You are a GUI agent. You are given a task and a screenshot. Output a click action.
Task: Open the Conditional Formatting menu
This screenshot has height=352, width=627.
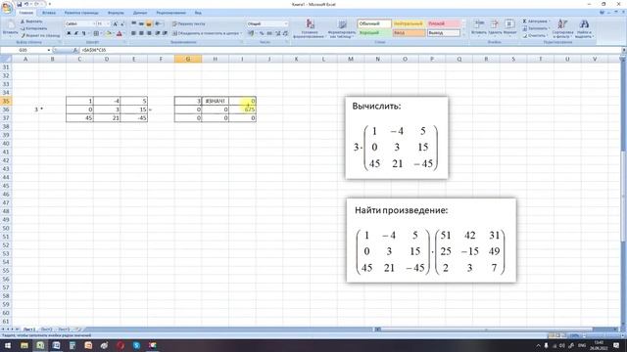[310, 28]
